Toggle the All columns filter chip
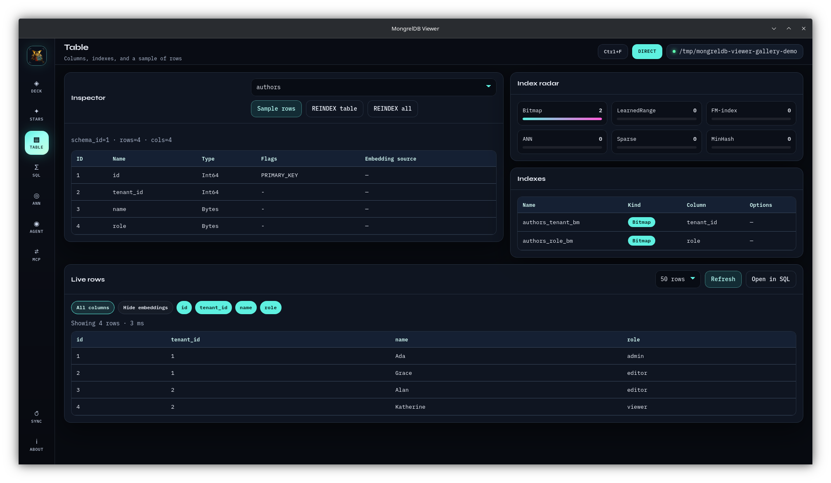The width and height of the screenshot is (831, 483). click(x=93, y=308)
